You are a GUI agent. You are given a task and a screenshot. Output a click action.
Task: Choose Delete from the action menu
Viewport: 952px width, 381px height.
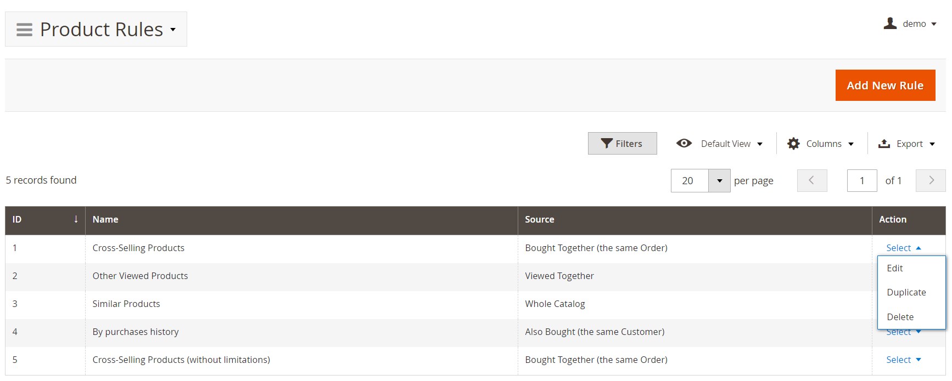[x=900, y=317]
